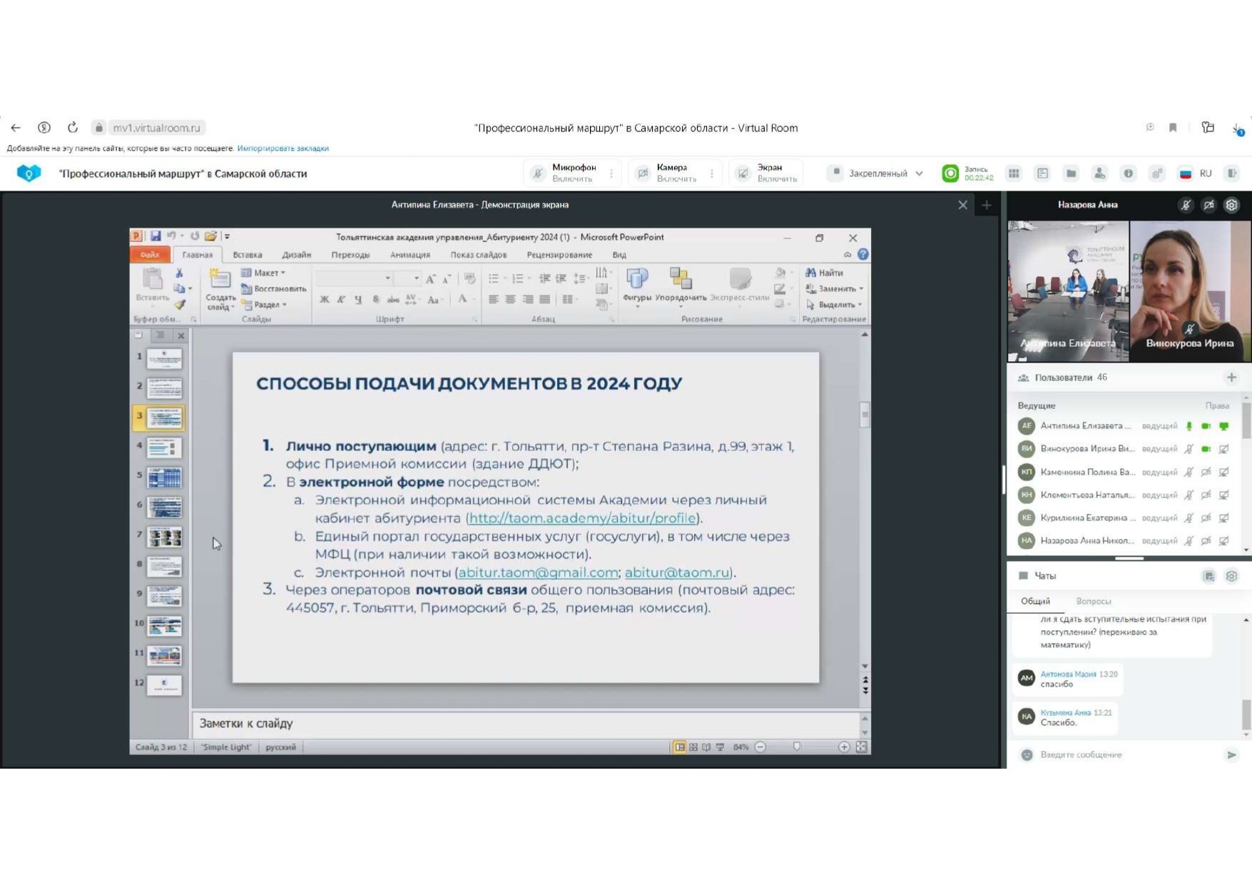The image size is (1252, 885).
Task: Click the PowerPoint zoom slider in the status bar
Action: tap(797, 747)
